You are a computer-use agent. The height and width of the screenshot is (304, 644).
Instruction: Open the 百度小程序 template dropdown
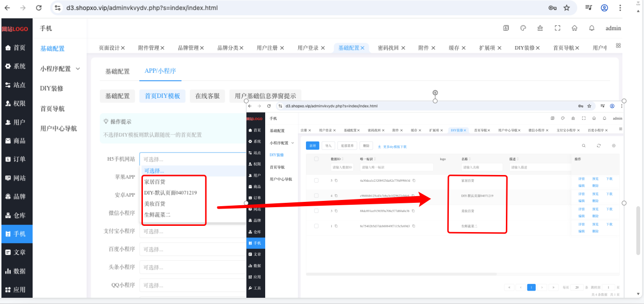pos(193,249)
